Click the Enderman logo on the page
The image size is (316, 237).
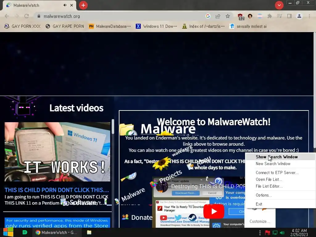[23, 107]
